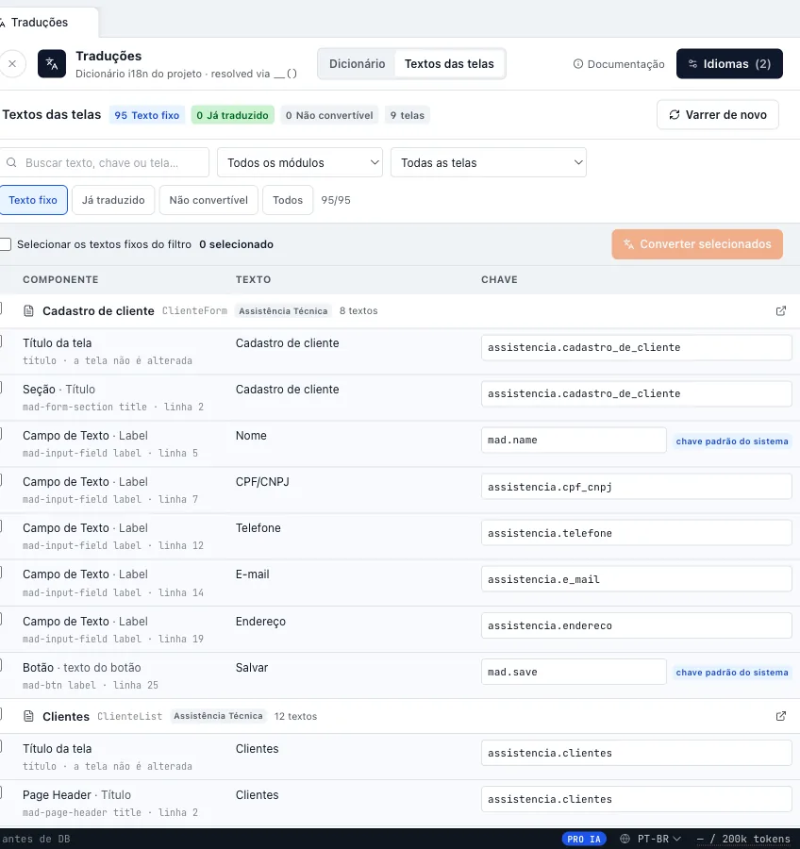Viewport: 800px width, 849px height.
Task: Click the ClienteList component name
Action: pos(129,716)
